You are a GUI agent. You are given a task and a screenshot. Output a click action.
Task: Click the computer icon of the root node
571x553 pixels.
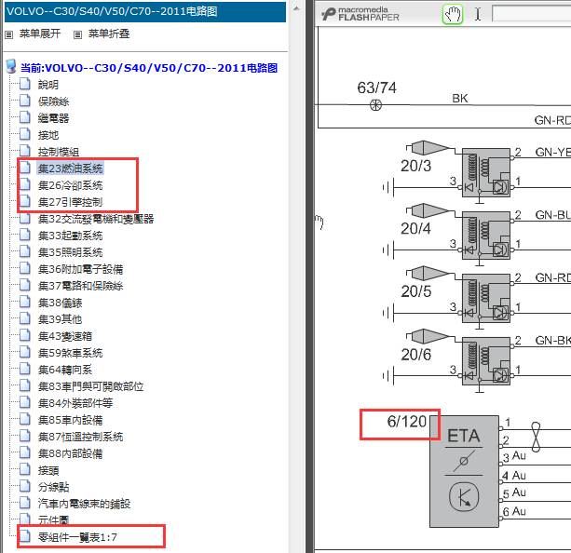click(x=11, y=67)
